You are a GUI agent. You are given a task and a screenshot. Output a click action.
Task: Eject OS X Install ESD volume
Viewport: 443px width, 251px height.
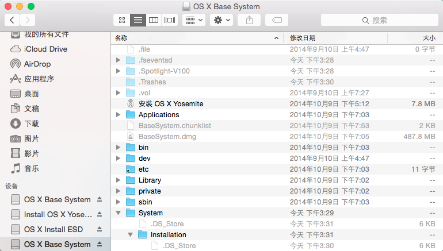(100, 229)
